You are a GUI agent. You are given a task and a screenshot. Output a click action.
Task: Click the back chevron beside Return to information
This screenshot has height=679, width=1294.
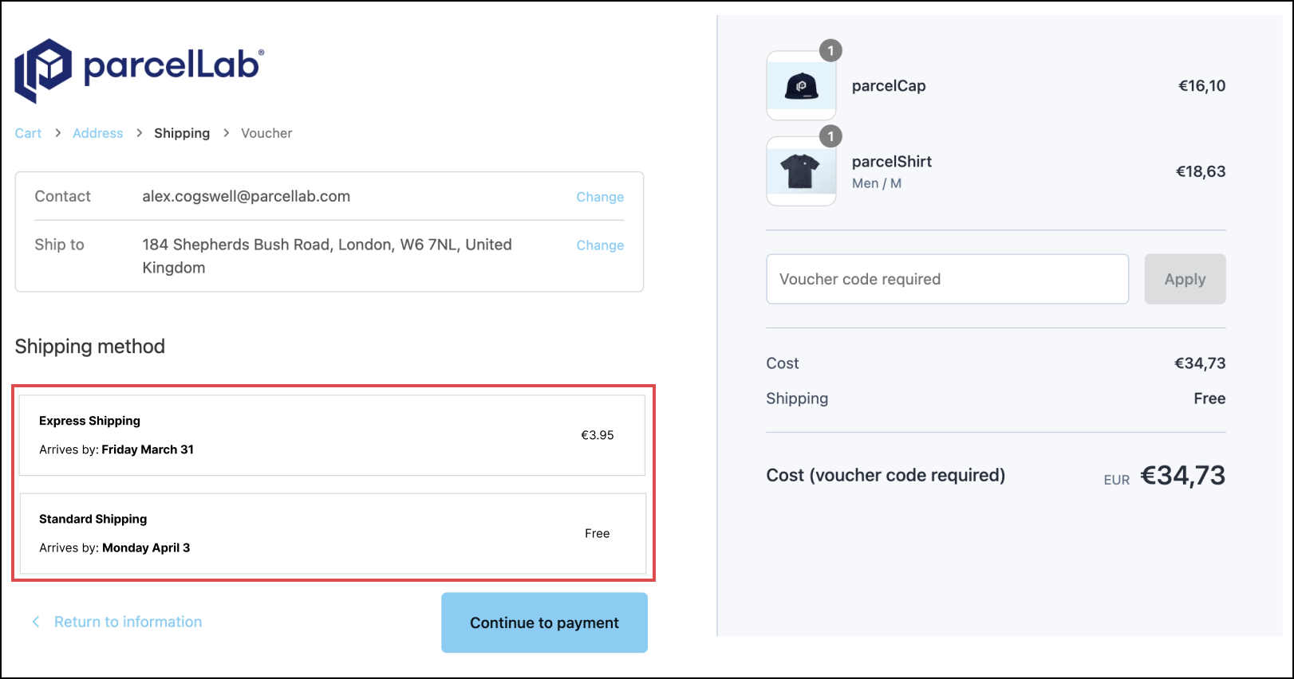36,622
